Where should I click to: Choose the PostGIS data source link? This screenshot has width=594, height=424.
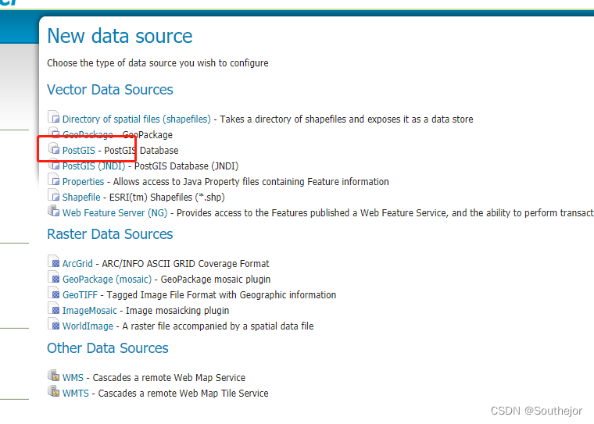tap(79, 150)
